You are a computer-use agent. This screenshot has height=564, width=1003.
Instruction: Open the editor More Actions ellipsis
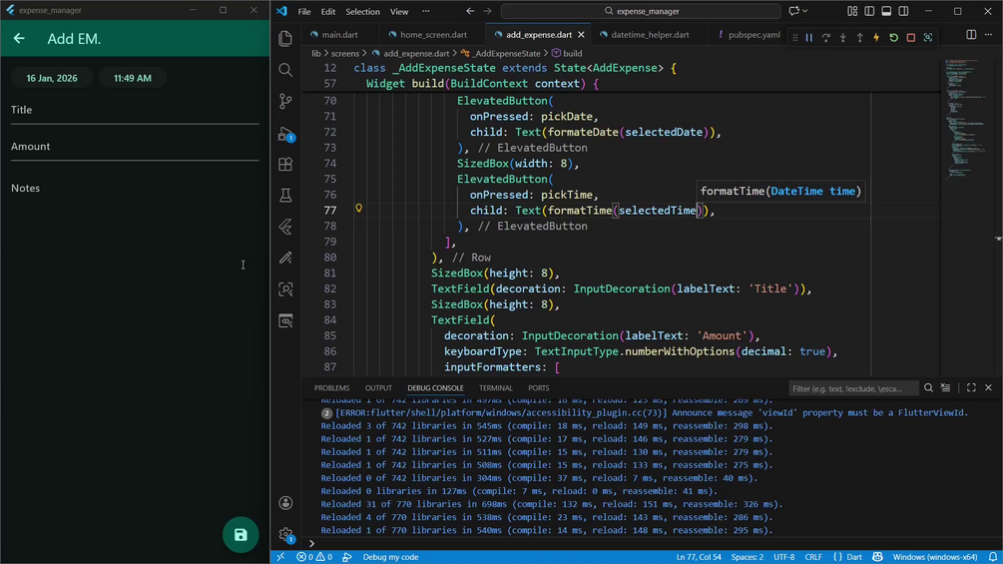(x=988, y=35)
